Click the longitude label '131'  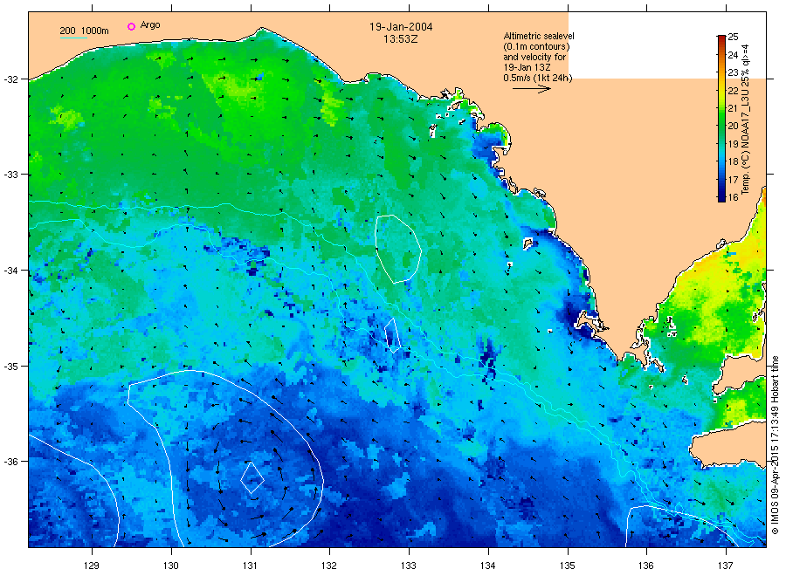point(250,566)
